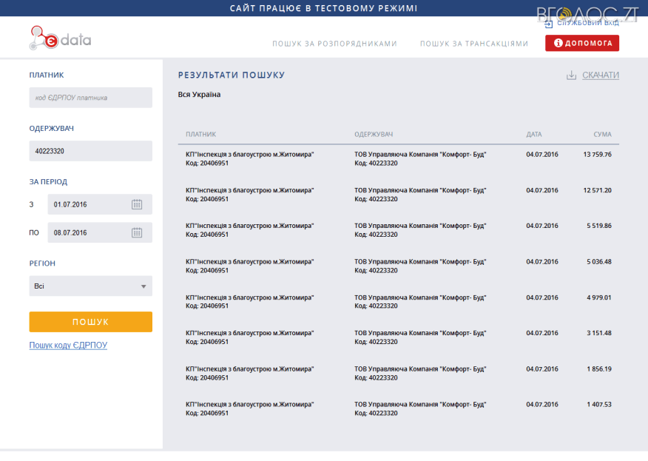648x461 pixels.
Task: Click the Скачати download link
Action: click(x=600, y=75)
